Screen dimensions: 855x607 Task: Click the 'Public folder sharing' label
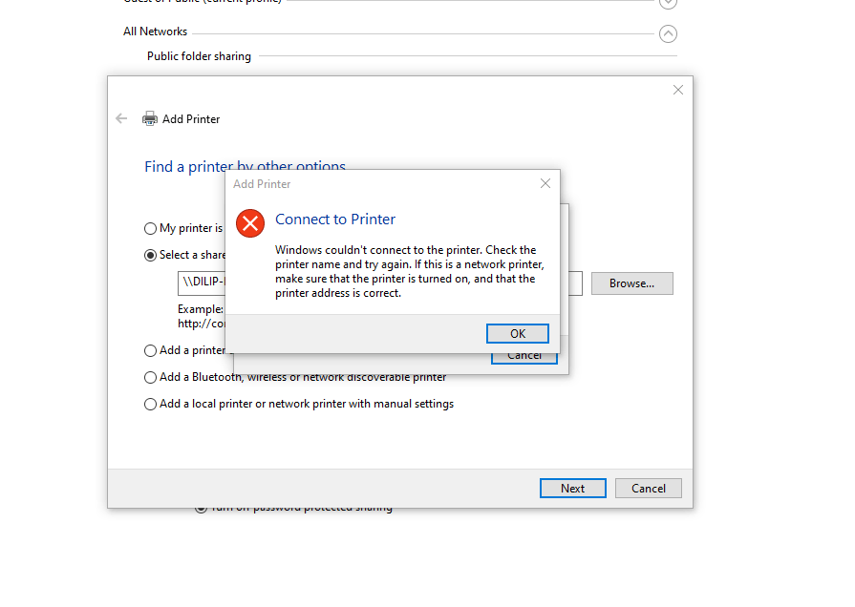point(199,56)
